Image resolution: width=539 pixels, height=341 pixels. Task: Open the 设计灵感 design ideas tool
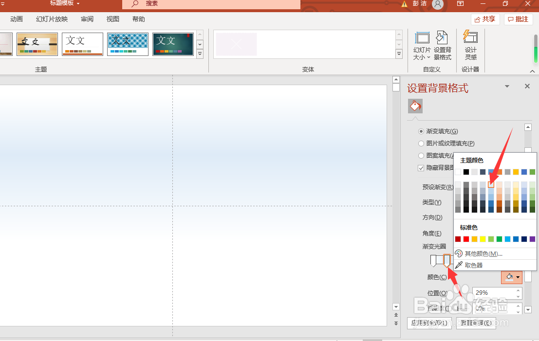(x=471, y=45)
